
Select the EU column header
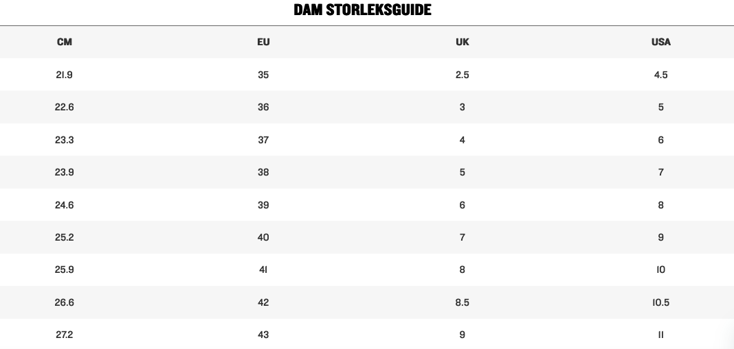coord(263,42)
